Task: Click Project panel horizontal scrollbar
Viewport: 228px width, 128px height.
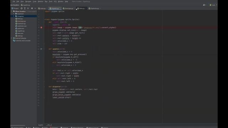Action: tap(18, 126)
